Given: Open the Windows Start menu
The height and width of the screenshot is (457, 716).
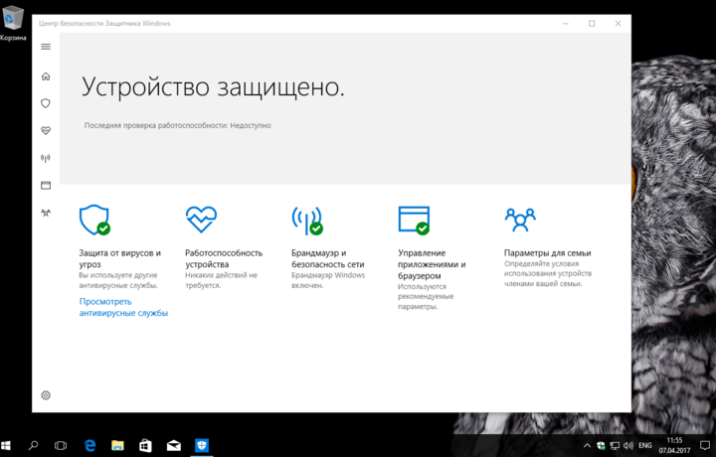Looking at the screenshot, I should pyautogui.click(x=6, y=446).
